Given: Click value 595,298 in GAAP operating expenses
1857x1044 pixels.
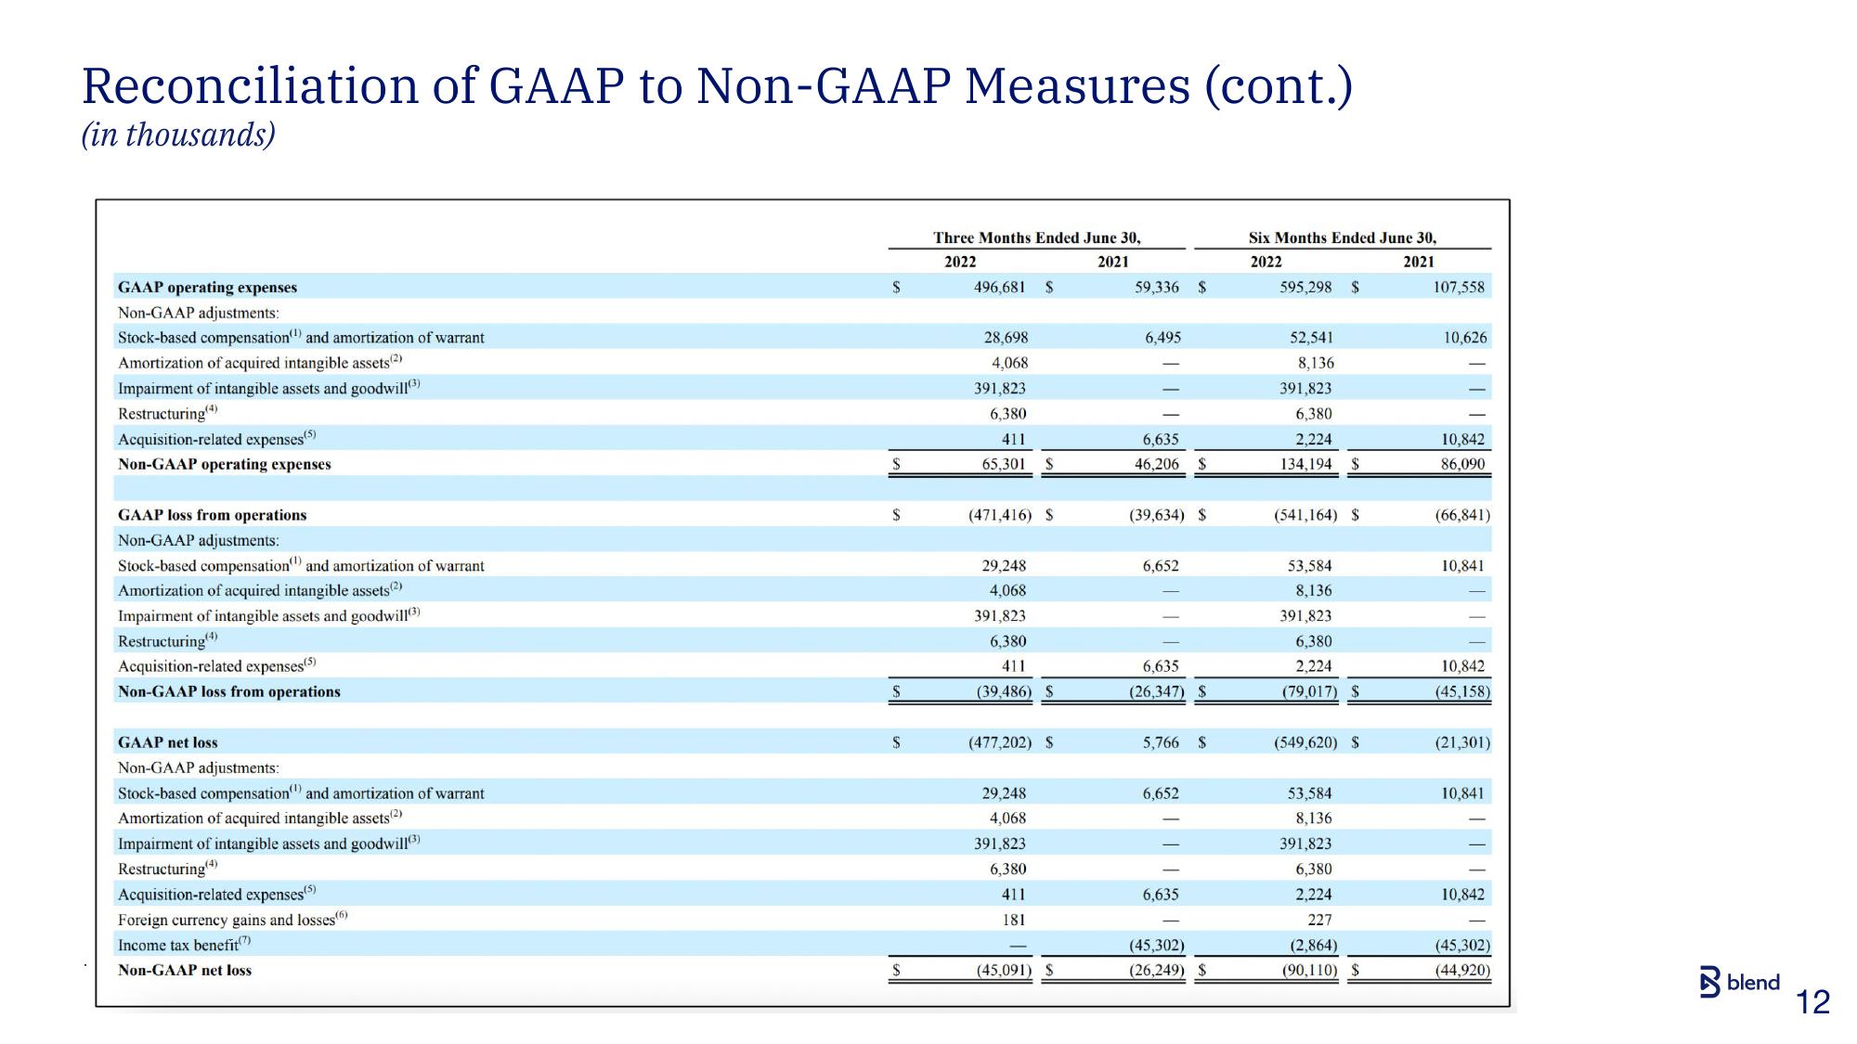Looking at the screenshot, I should pos(1305,288).
